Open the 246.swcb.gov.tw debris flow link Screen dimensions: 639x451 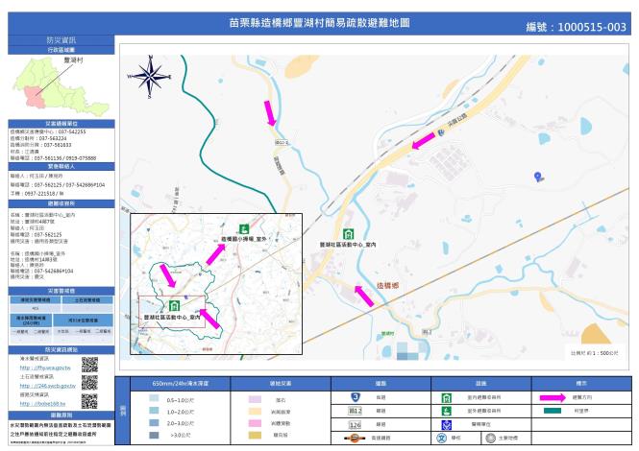click(x=48, y=386)
